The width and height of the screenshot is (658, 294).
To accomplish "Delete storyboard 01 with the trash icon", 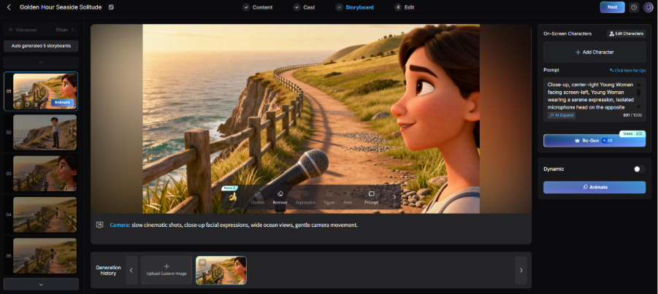I will (18, 104).
